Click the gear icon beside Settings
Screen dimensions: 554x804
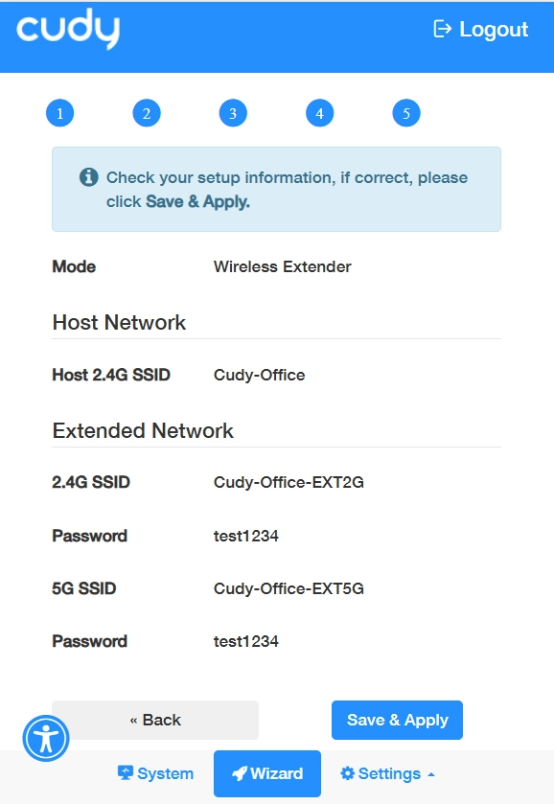347,773
